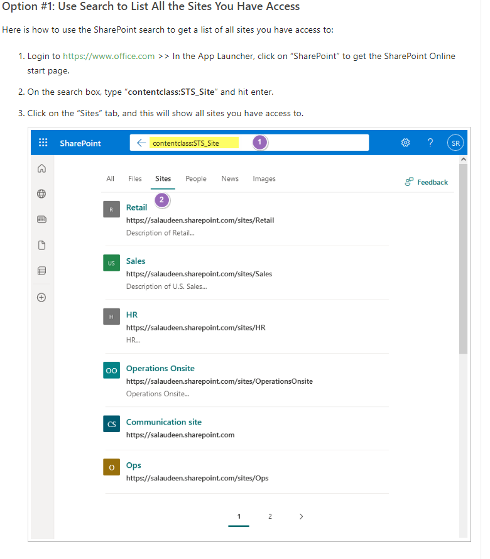Click the vertical scrollbar thumb

[x=463, y=259]
